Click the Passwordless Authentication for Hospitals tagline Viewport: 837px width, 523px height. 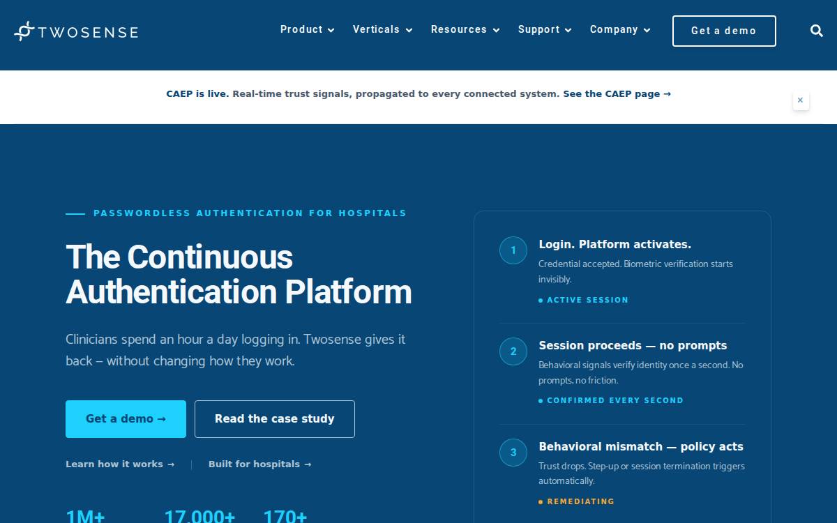coord(250,213)
